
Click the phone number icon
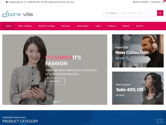pyautogui.click(x=25, y=2)
